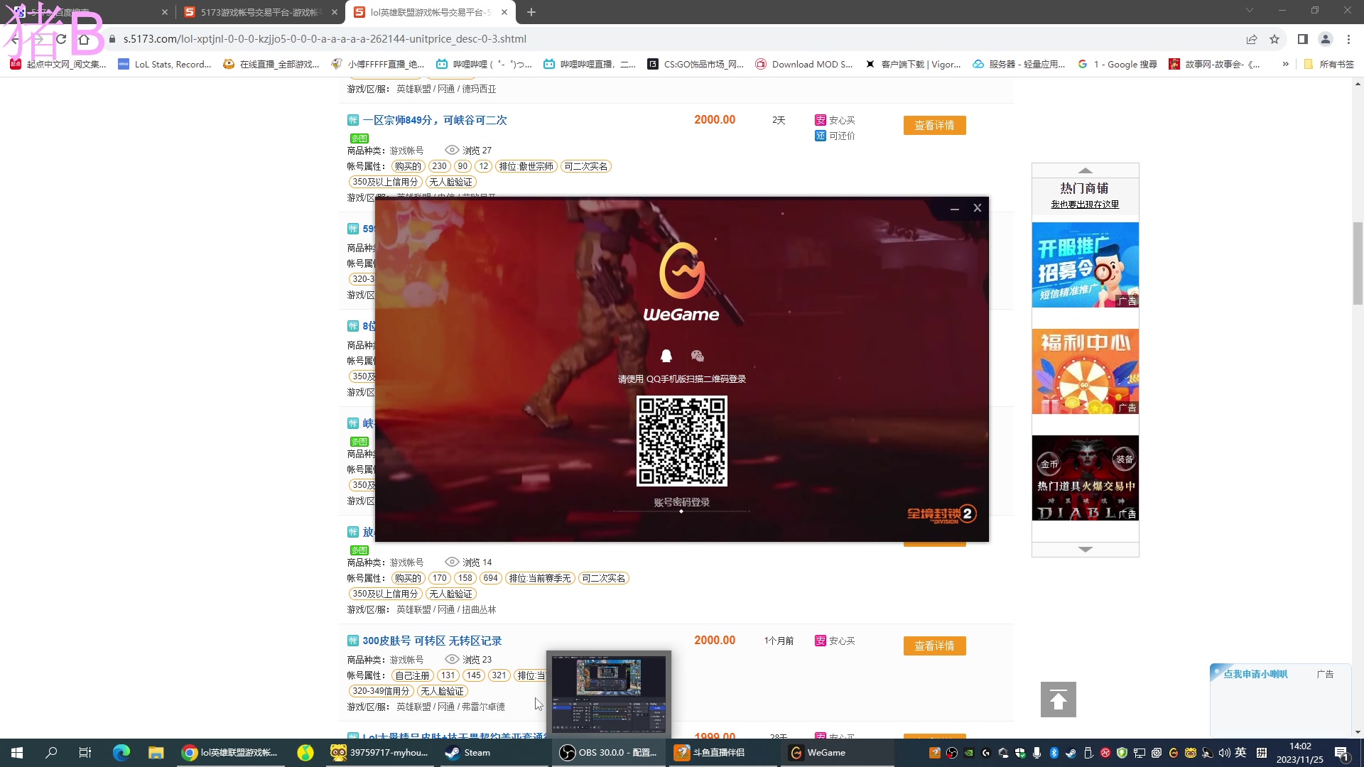This screenshot has width=1364, height=767.
Task: Open a new browser tab
Action: coord(531,12)
